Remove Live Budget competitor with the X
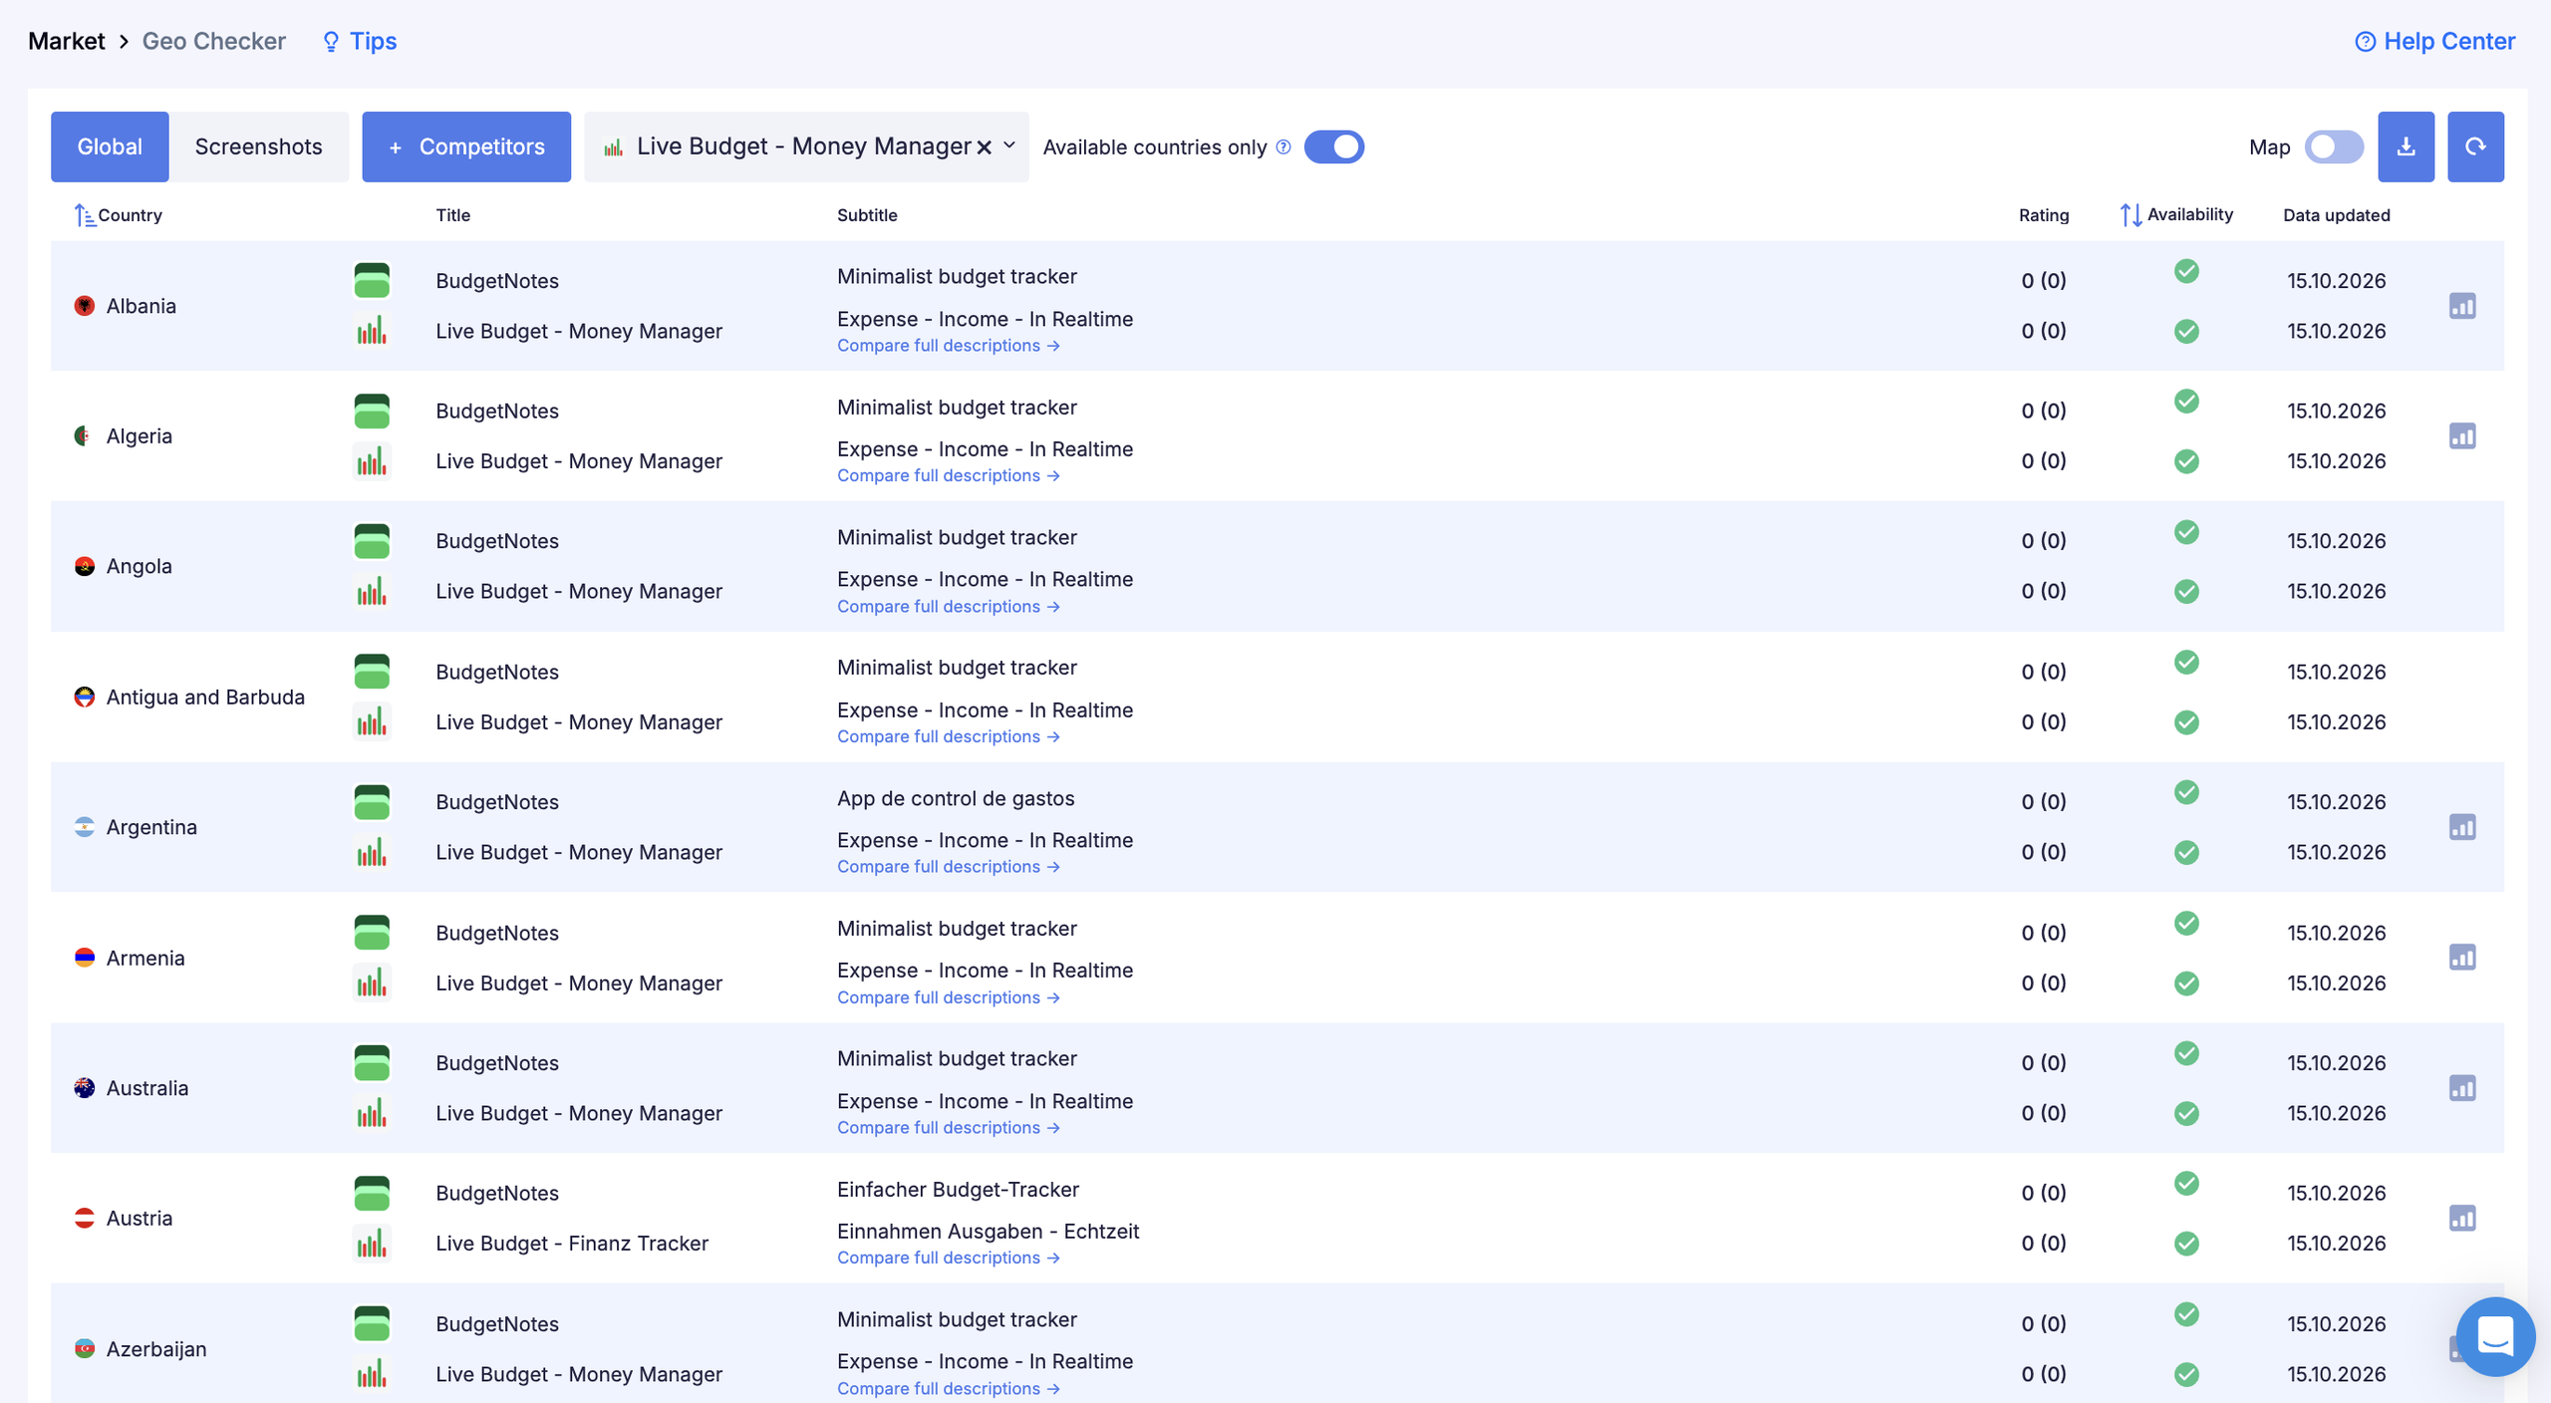Screen dimensions: 2551x1403 (984, 147)
